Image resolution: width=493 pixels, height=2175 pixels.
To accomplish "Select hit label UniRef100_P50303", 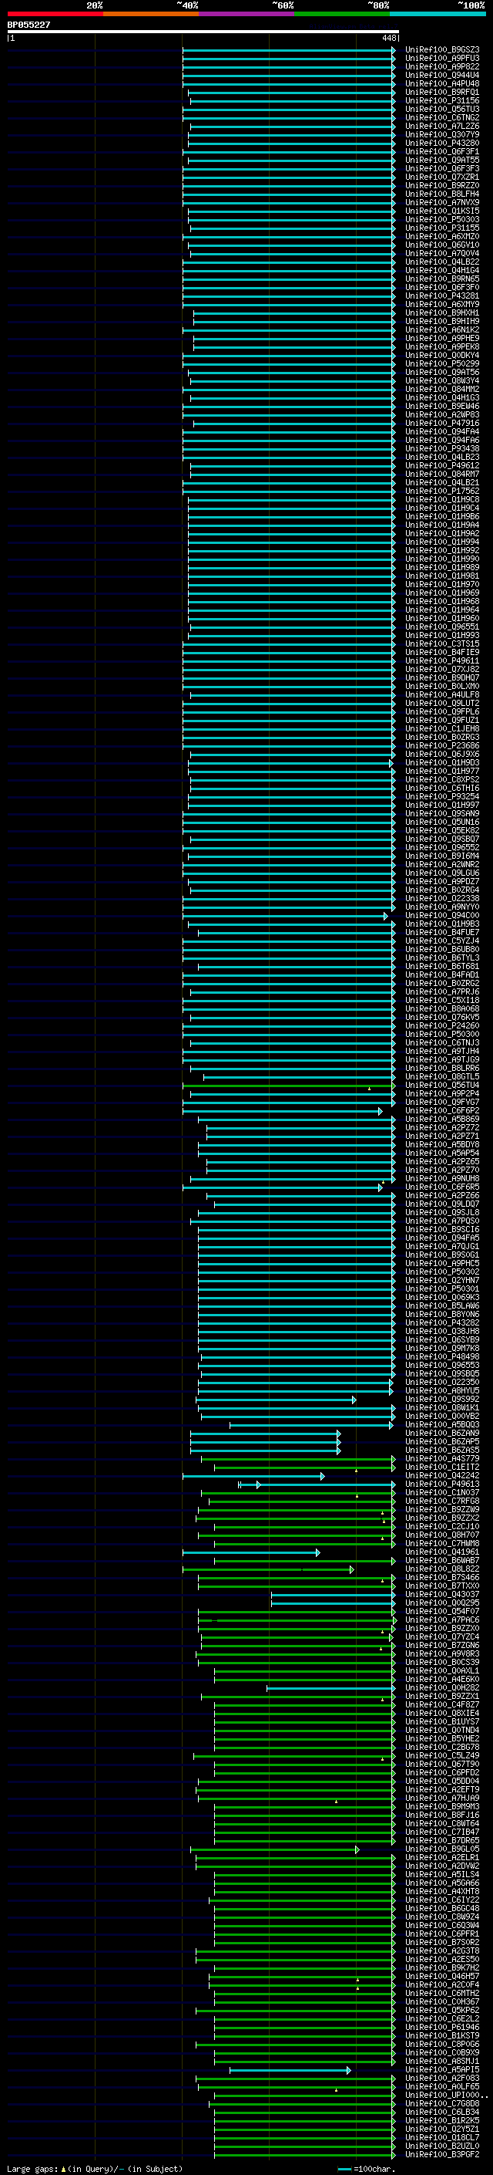I will click(441, 220).
